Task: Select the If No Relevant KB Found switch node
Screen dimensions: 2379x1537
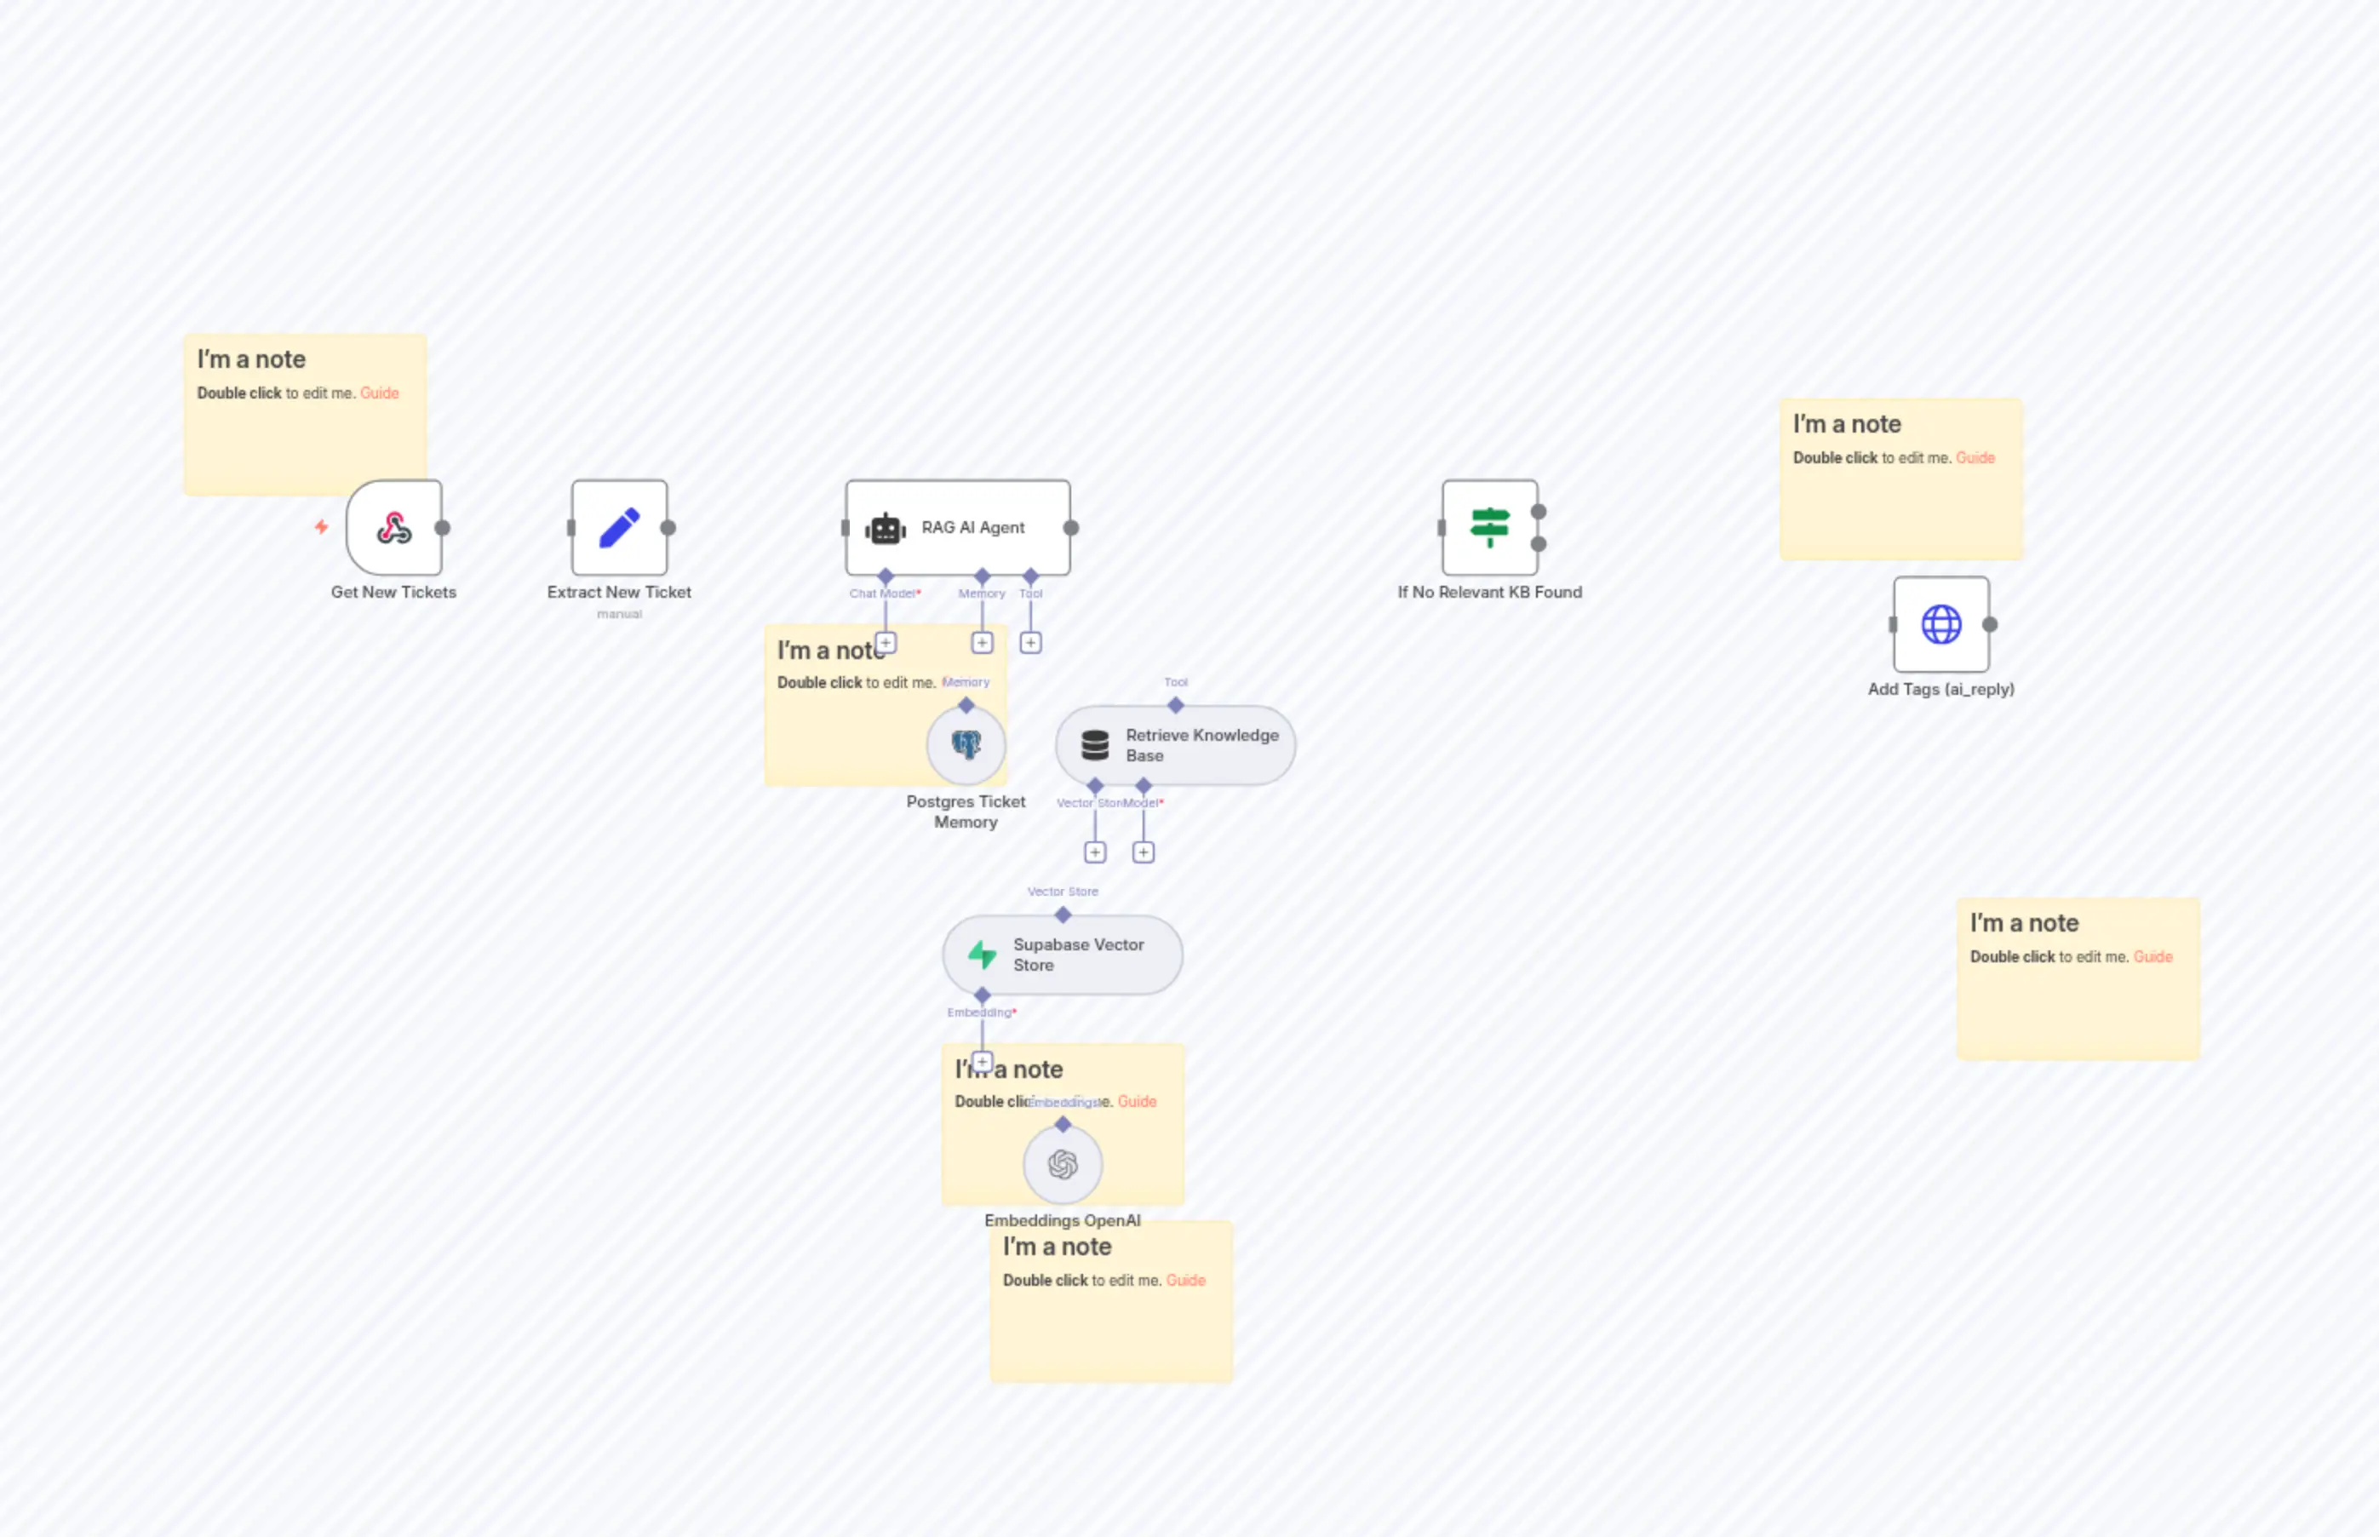Action: click(x=1489, y=528)
